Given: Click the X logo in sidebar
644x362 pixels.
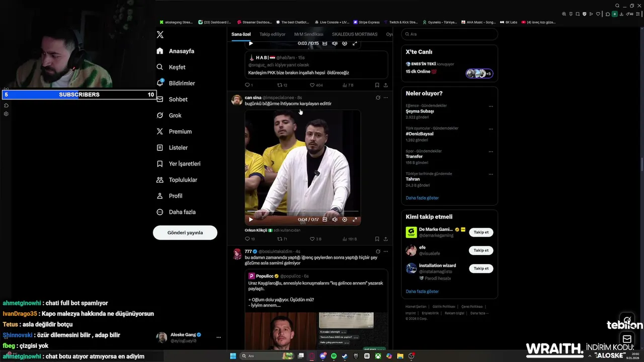Looking at the screenshot, I should [160, 35].
